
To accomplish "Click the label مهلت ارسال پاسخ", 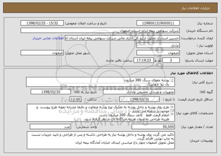I will (x=199, y=61).
